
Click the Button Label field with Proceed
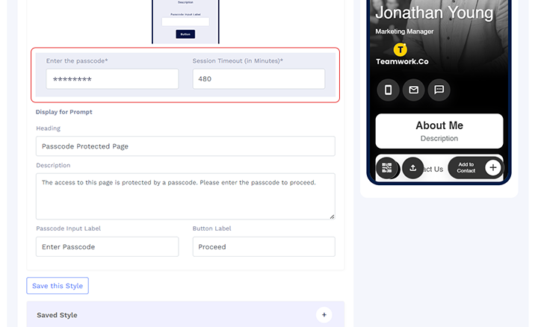point(264,246)
